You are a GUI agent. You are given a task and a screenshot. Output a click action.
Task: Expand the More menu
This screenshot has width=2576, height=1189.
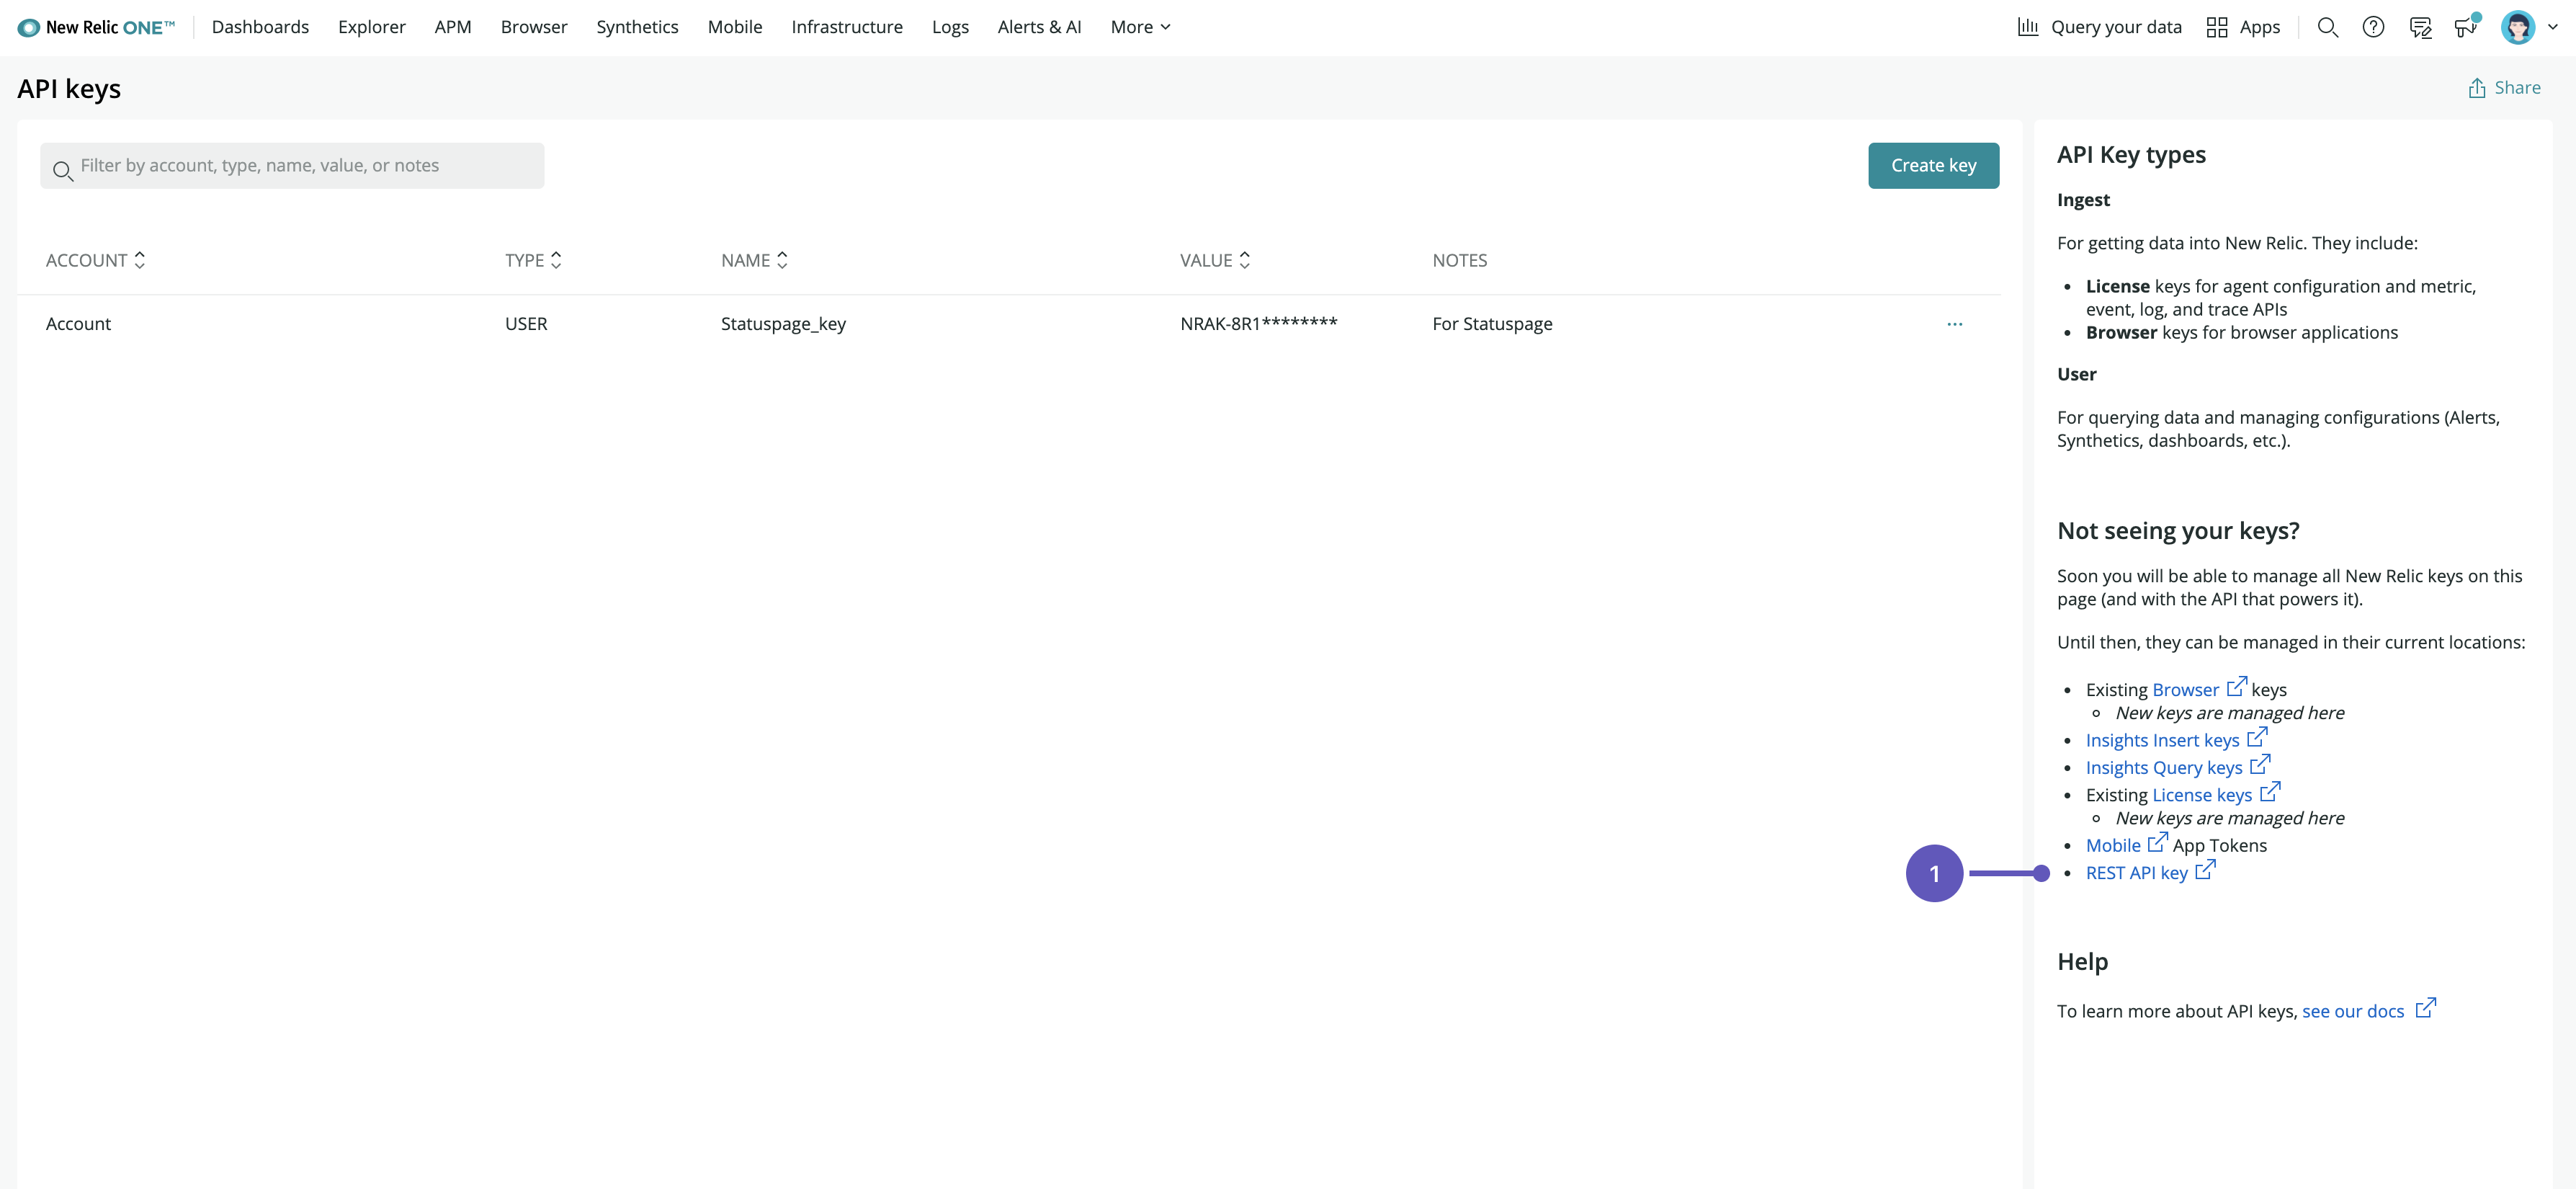(x=1140, y=27)
